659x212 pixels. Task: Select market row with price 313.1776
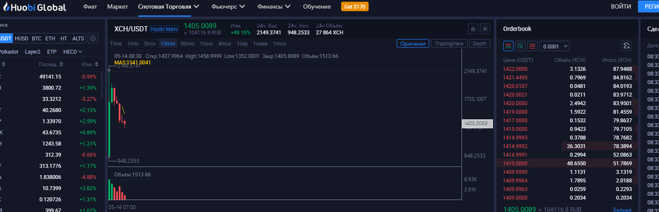point(49,166)
